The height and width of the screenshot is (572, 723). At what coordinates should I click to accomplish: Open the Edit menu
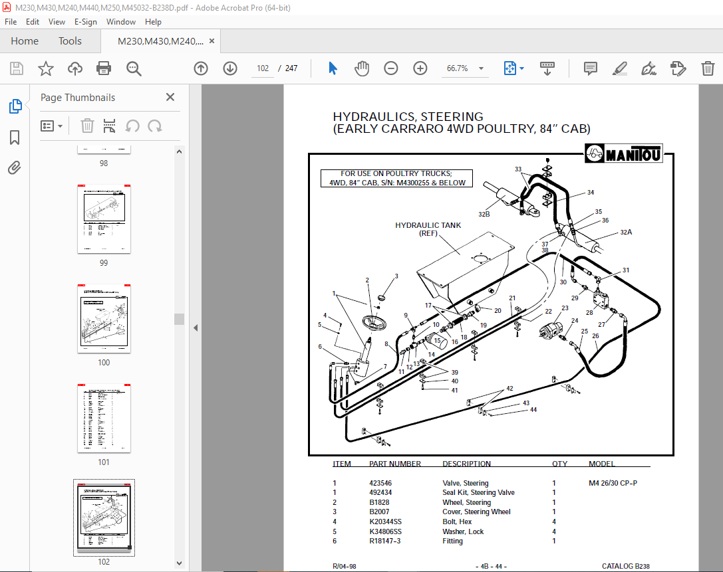pos(33,22)
